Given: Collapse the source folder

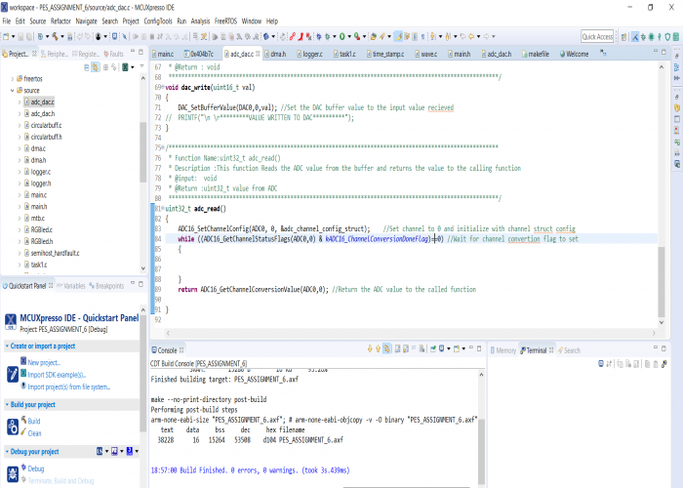Looking at the screenshot, I should [x=12, y=91].
